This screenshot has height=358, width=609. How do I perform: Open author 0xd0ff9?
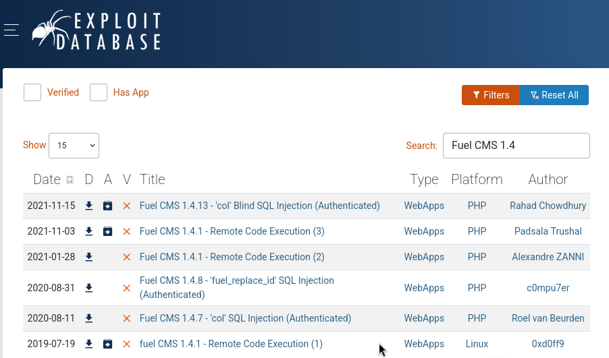tap(548, 344)
